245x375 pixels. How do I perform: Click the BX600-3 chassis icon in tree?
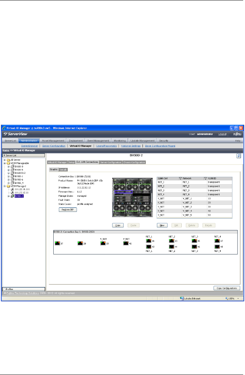(x=13, y=166)
